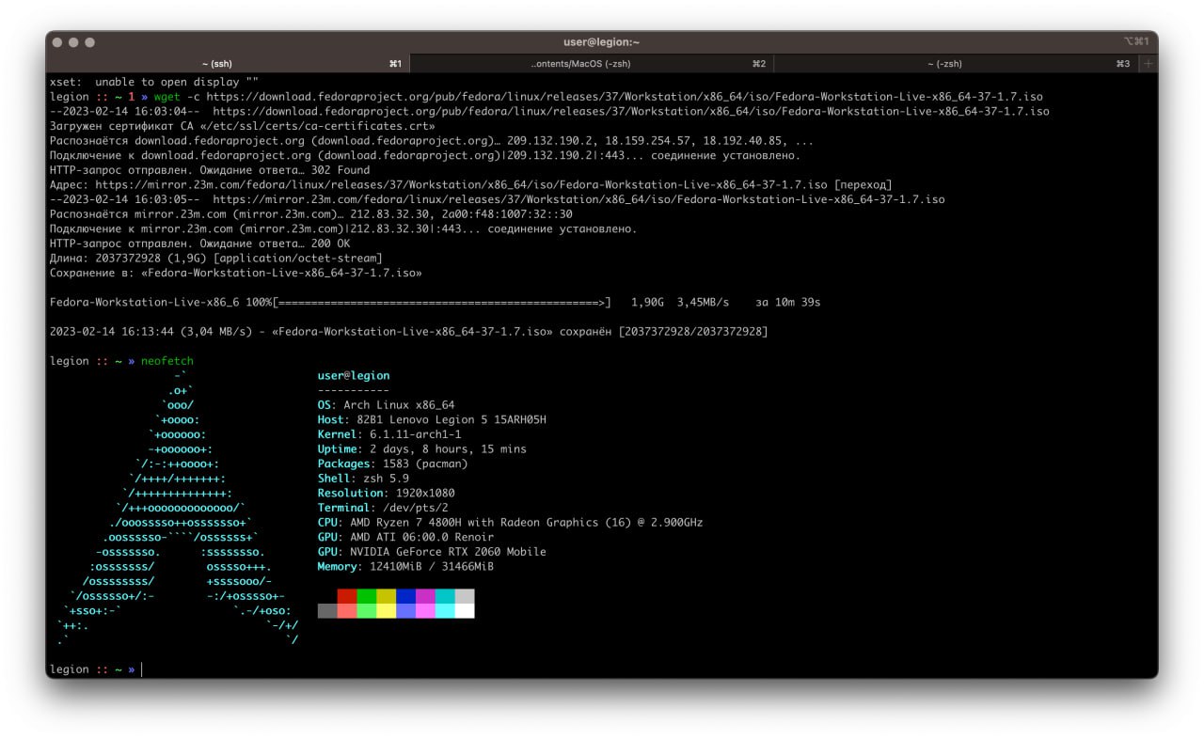This screenshot has width=1204, height=739.
Task: Click the "2023-02-14 16:13:44 (3,04 MB/s)" line
Action: (x=408, y=332)
